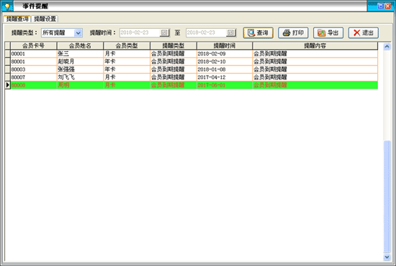Open the end date calendar picker

[231, 32]
